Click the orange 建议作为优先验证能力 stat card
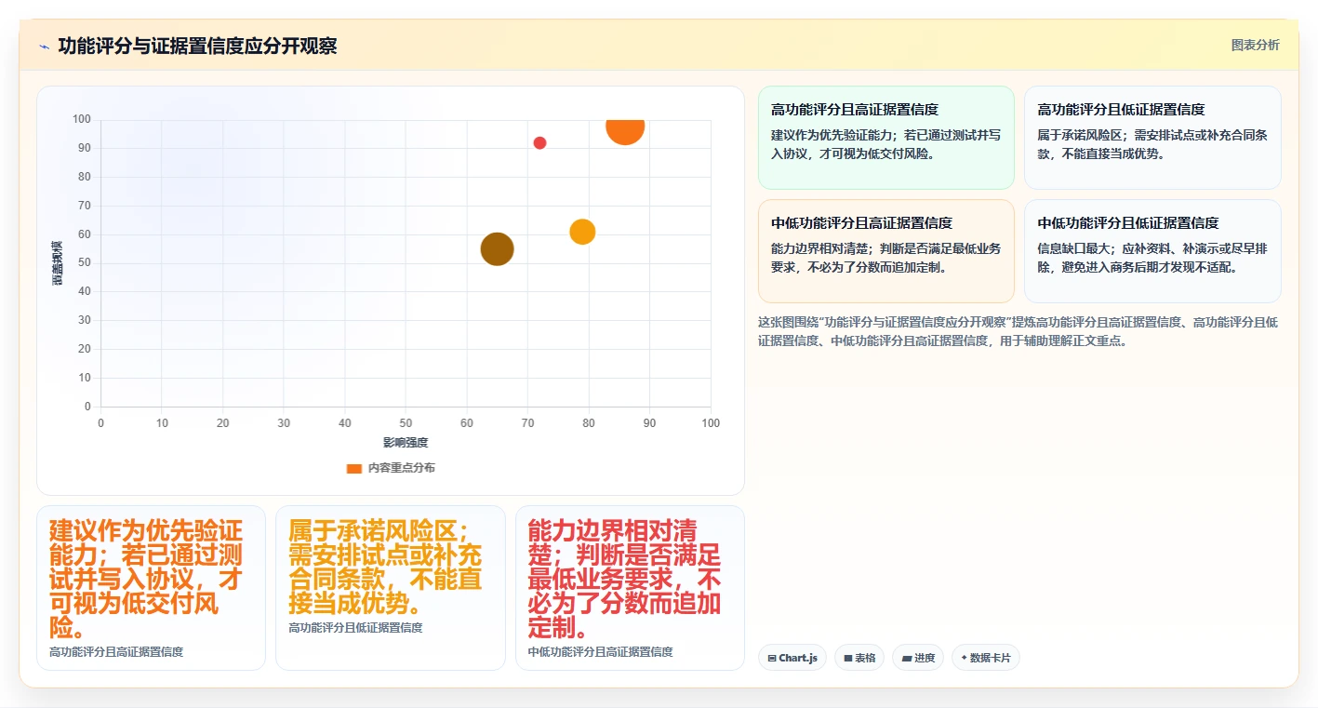This screenshot has height=708, width=1318. 151,588
